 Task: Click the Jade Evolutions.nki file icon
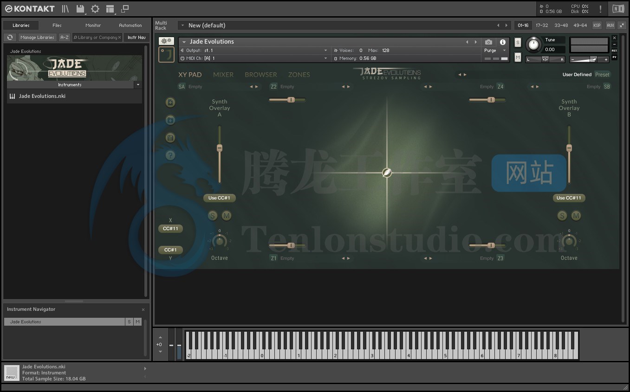click(x=12, y=96)
